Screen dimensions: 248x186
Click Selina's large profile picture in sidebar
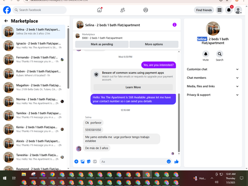tap(213, 28)
